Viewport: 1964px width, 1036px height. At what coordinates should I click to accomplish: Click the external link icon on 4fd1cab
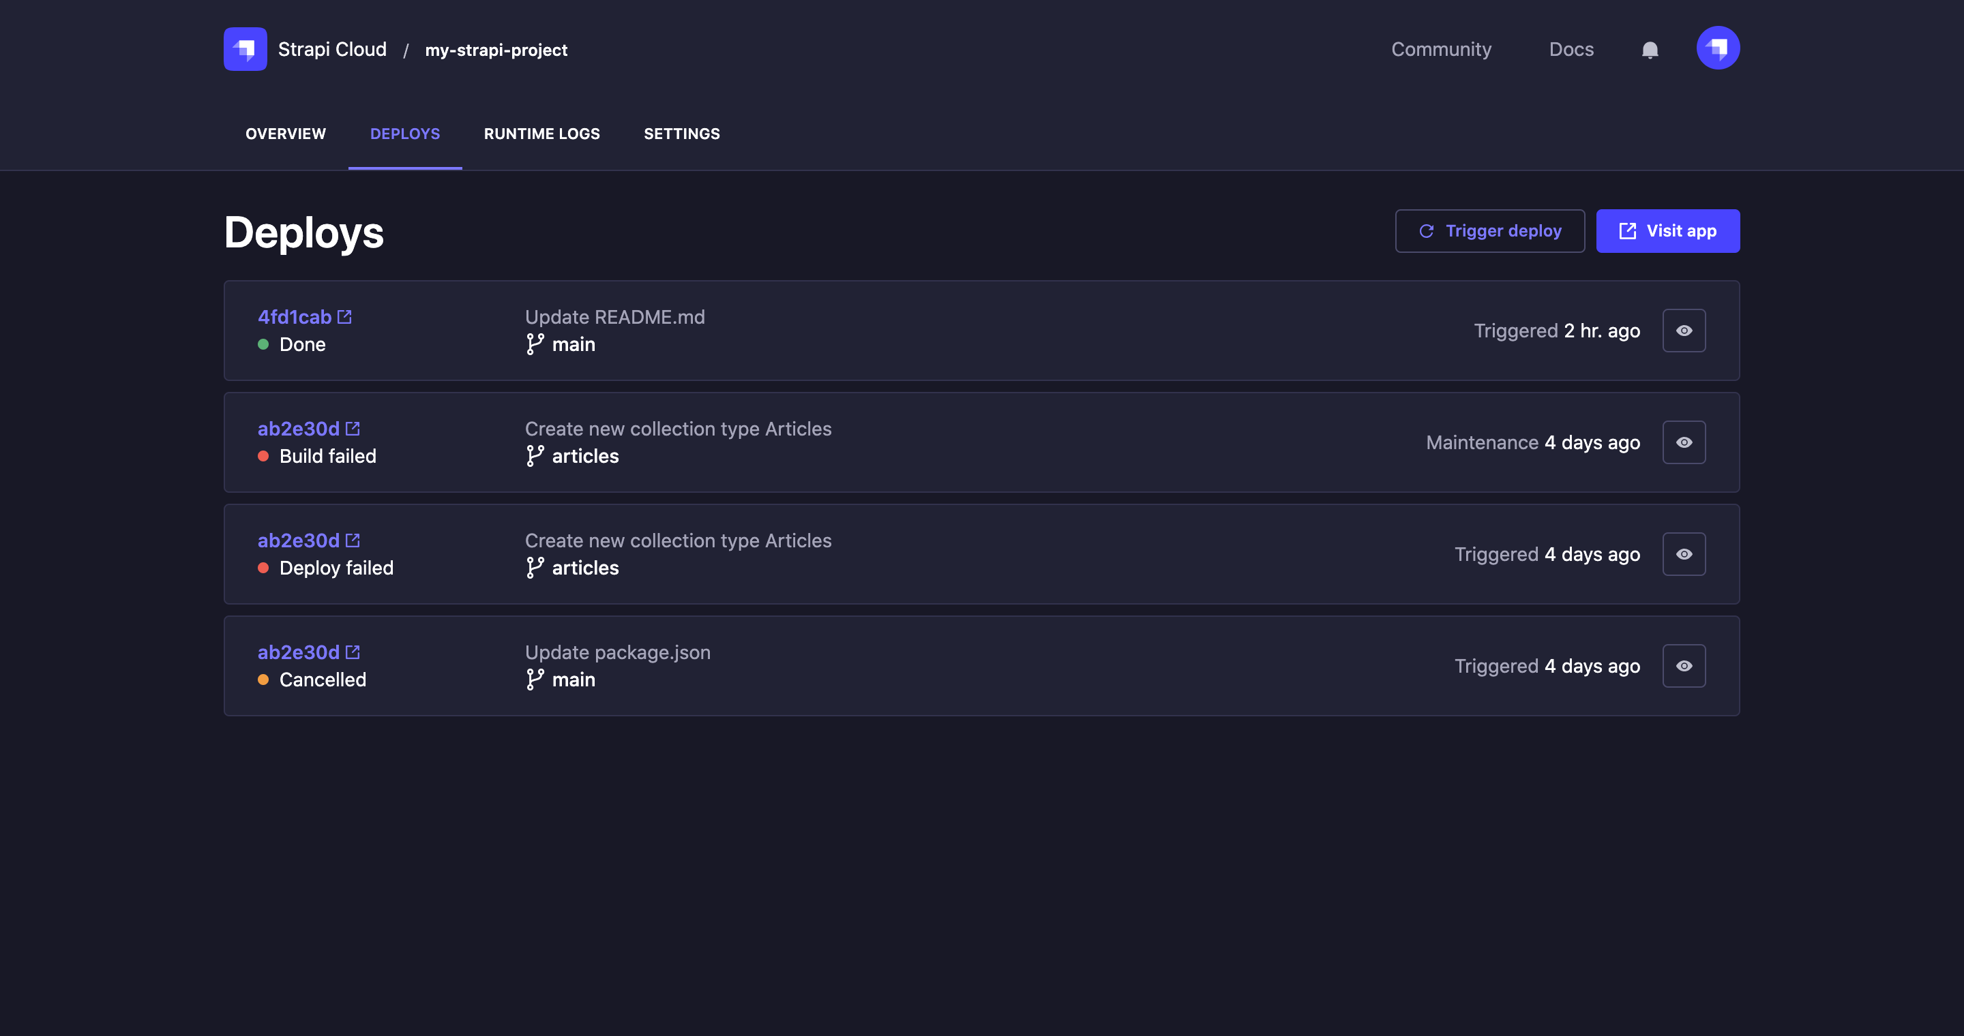pyautogui.click(x=342, y=317)
